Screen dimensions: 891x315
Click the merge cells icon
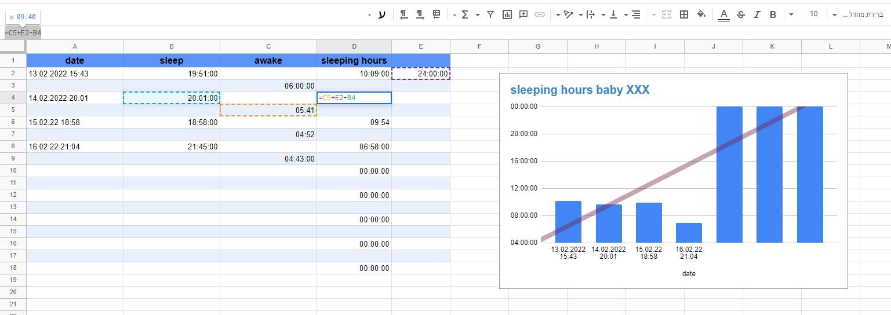coord(667,14)
